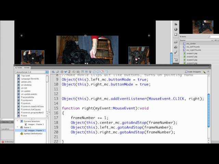The height and width of the screenshot is (164, 219).
Task: Click the Expand all icon
Action: (90, 72)
